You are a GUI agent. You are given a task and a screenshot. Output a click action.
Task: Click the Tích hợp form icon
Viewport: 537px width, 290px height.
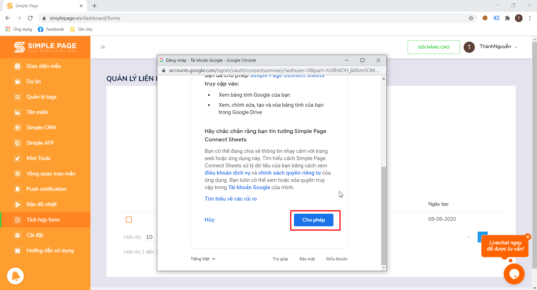click(x=17, y=220)
